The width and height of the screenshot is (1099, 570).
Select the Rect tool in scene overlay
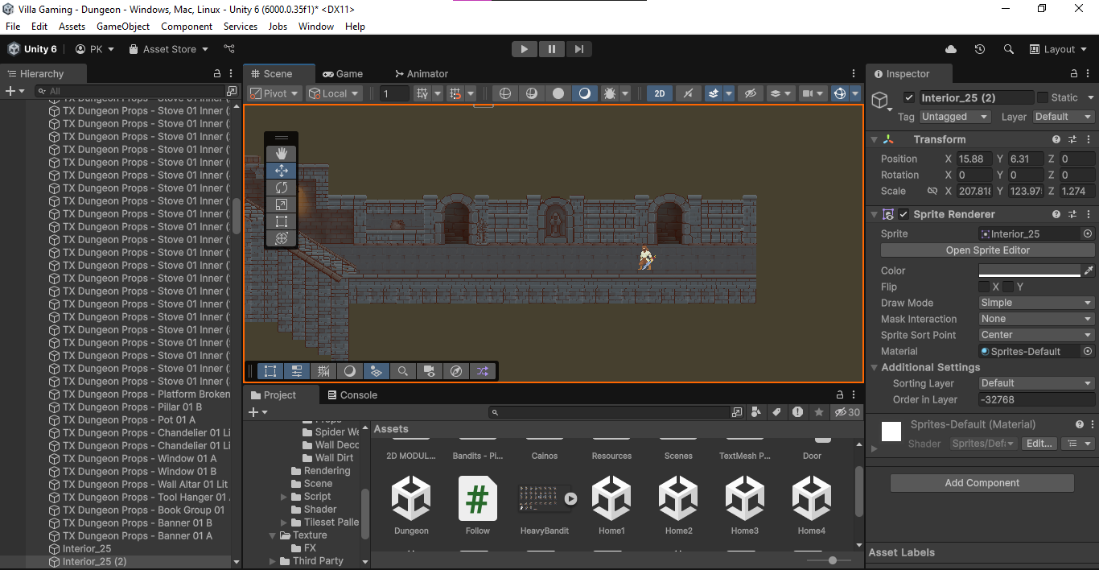pos(282,221)
